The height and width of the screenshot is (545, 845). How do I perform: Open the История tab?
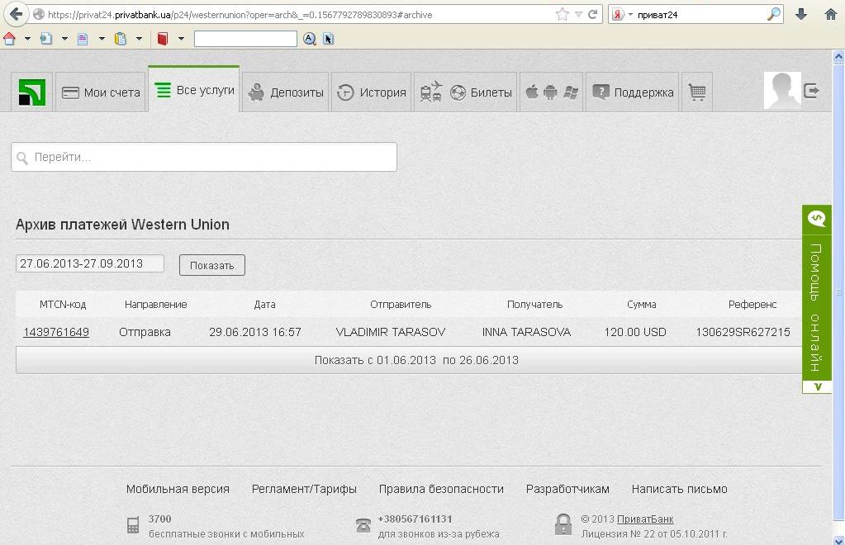tap(372, 92)
